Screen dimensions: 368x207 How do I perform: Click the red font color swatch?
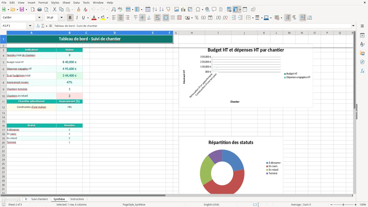tap(94, 18)
